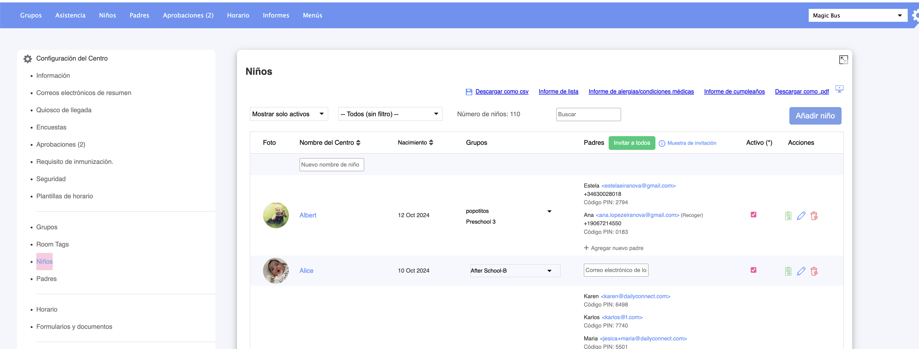Click the Descargar como csv link
The image size is (919, 349).
[x=502, y=91]
